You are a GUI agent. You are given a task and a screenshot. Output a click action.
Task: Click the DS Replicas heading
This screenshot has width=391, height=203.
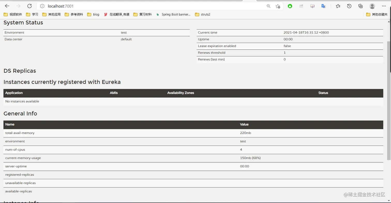pos(20,71)
